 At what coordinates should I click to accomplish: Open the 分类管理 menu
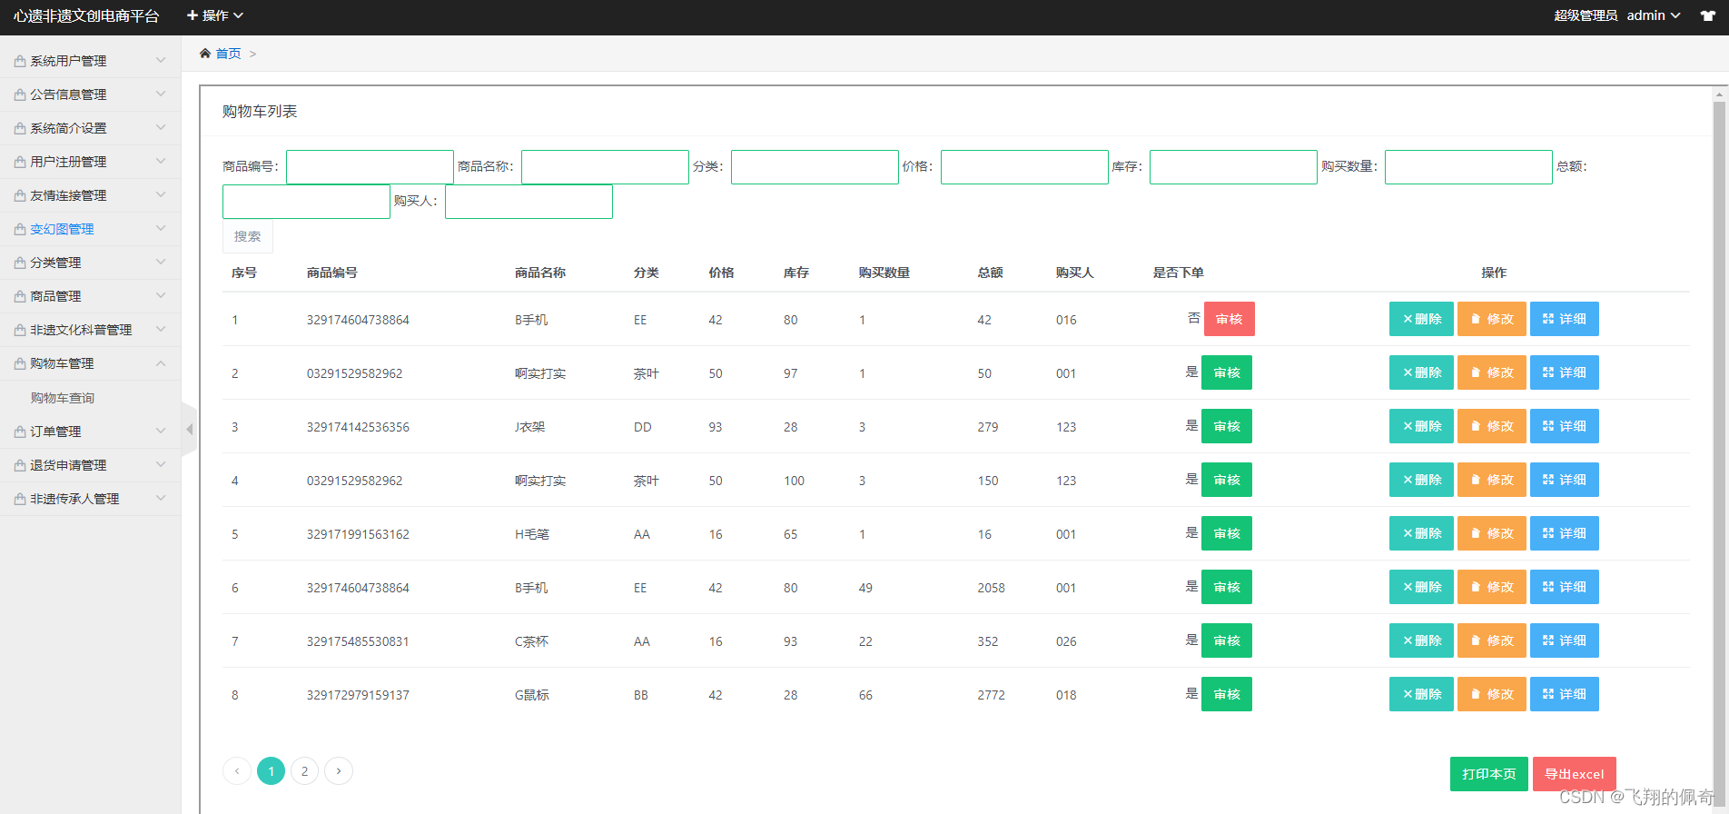pos(91,263)
